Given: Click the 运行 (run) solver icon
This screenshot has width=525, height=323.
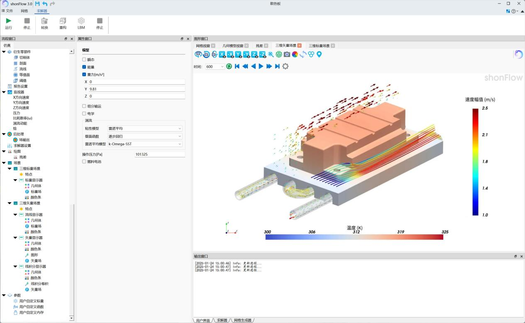Looking at the screenshot, I should coord(8,21).
